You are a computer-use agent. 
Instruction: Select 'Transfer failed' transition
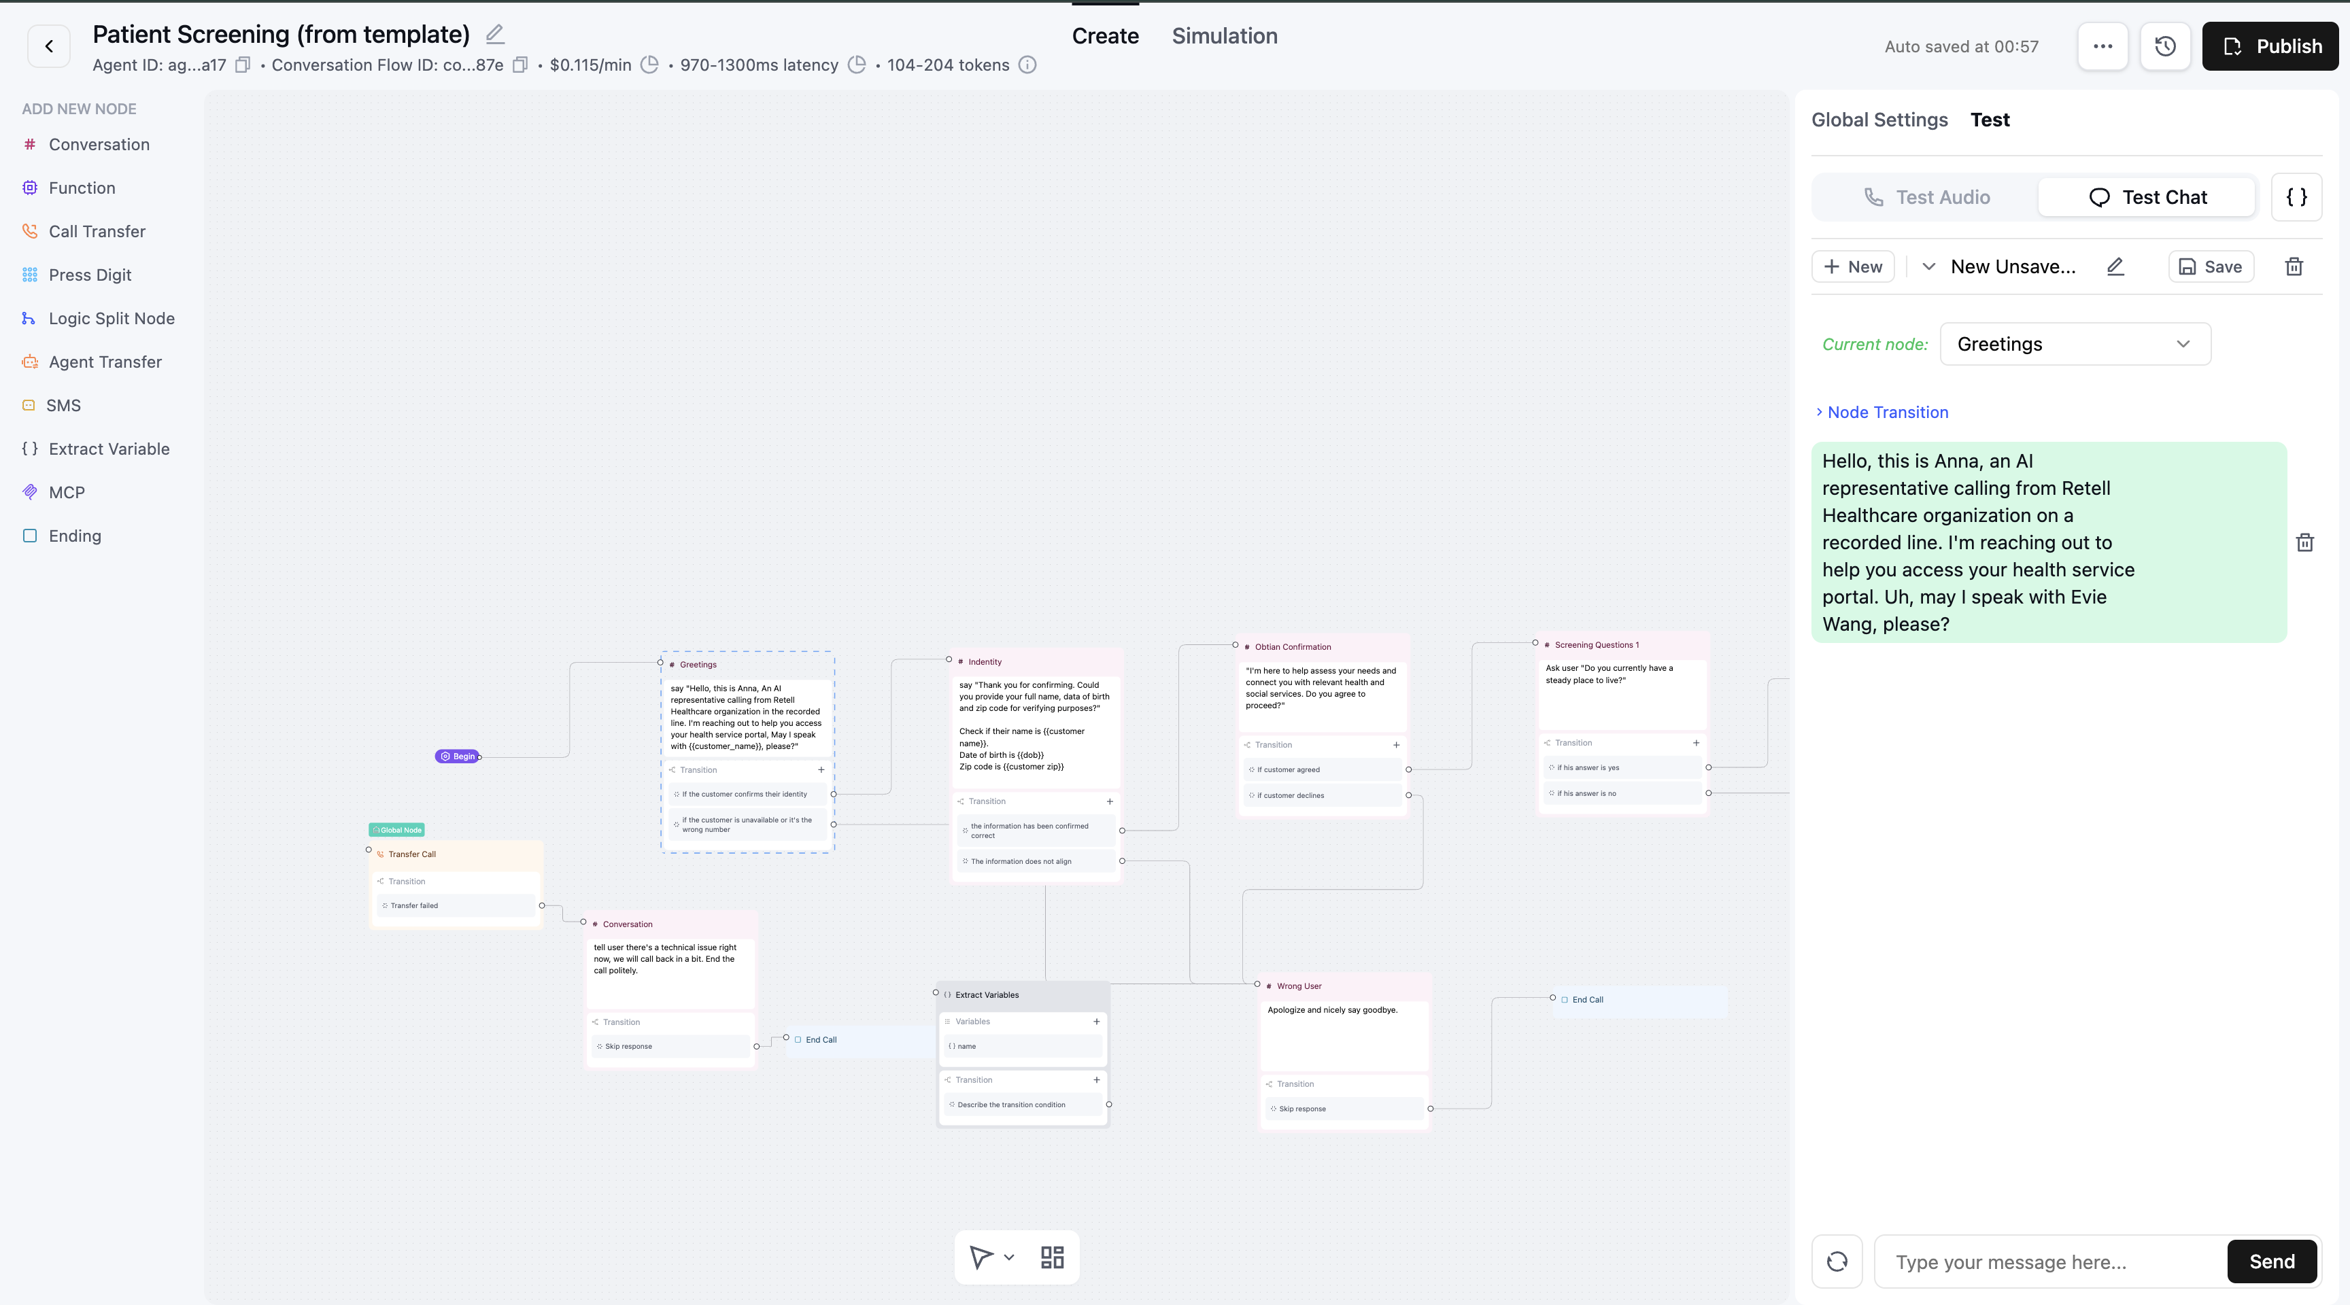tap(456, 905)
